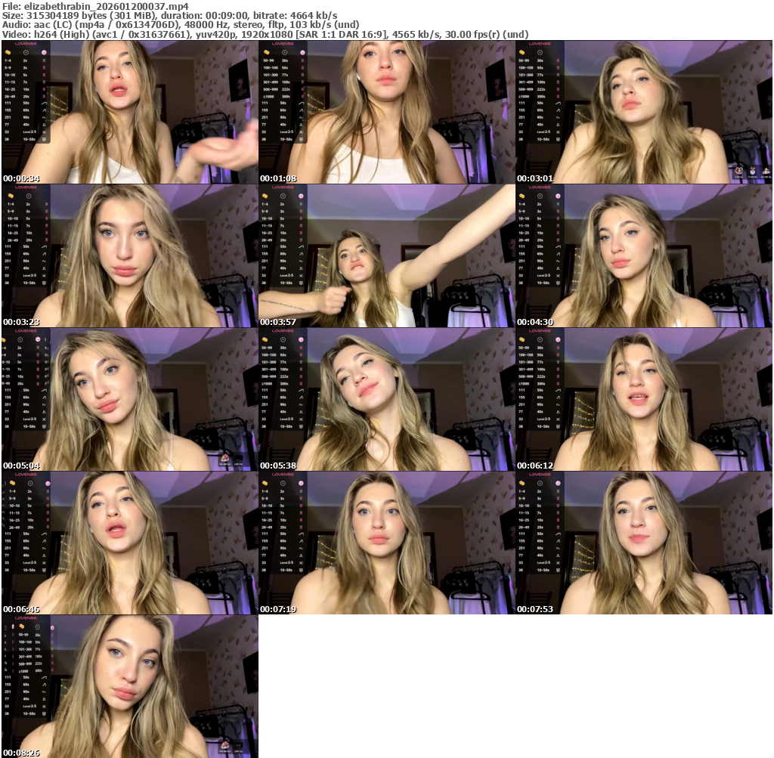Click the 00:06:46 timestamp label
774x758 pixels.
(21, 608)
